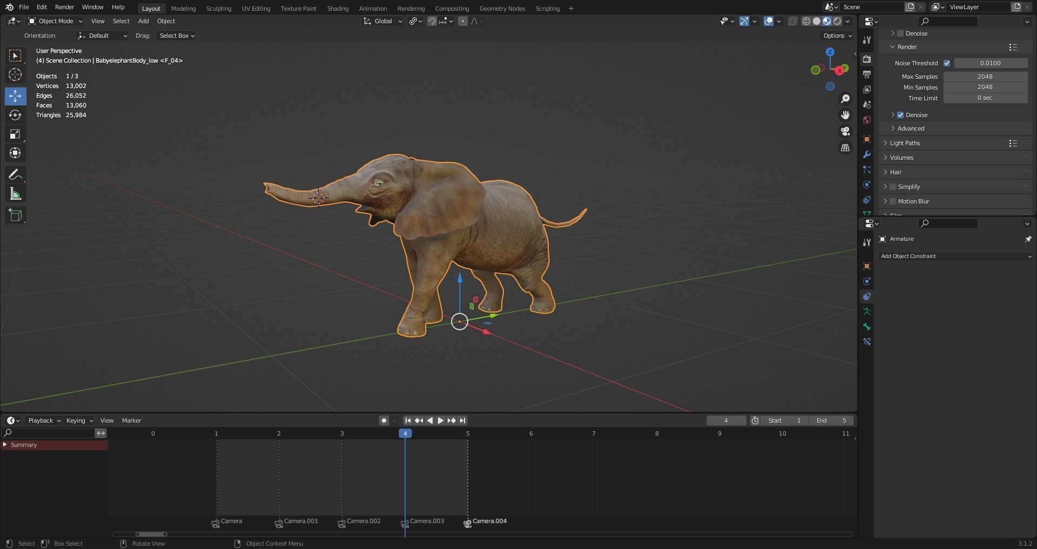Open Modifier wrench properties tab
This screenshot has height=549, width=1037.
867,154
